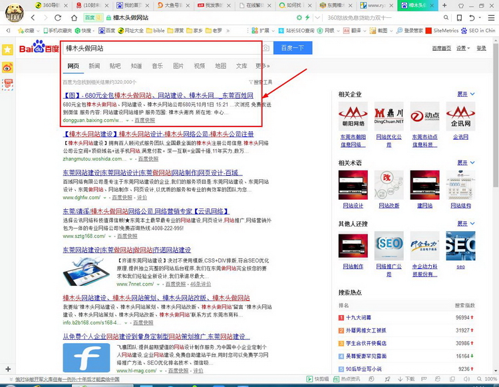Switch to the 文库 tab
Screen dimensions: 499x387
pos(242,66)
